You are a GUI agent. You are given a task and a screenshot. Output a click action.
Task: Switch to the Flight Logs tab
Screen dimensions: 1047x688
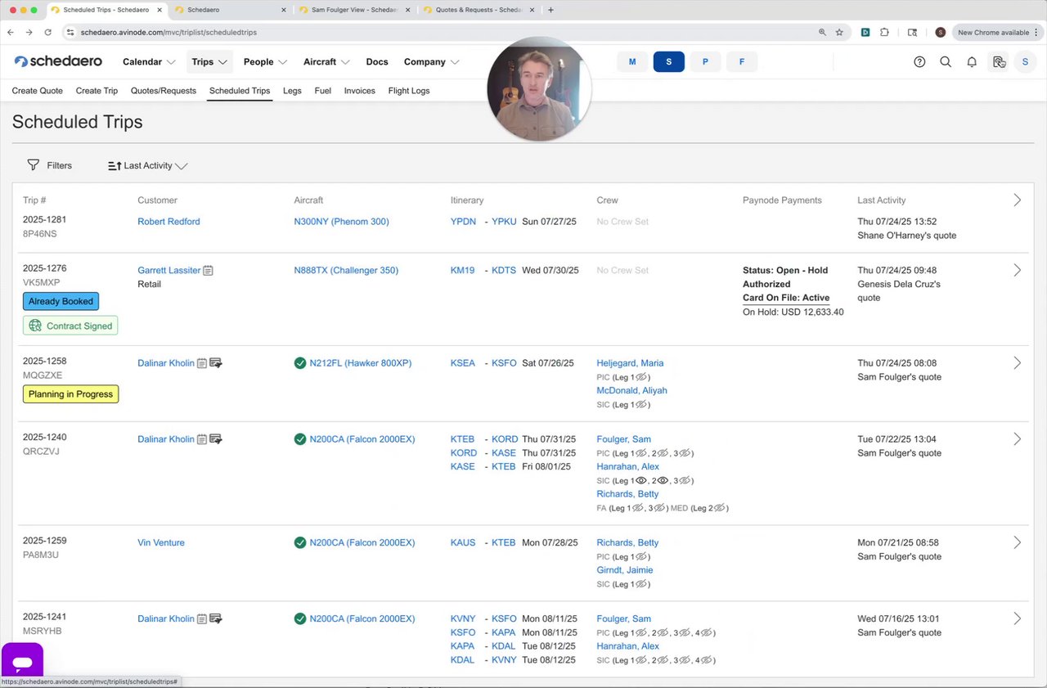click(x=409, y=91)
